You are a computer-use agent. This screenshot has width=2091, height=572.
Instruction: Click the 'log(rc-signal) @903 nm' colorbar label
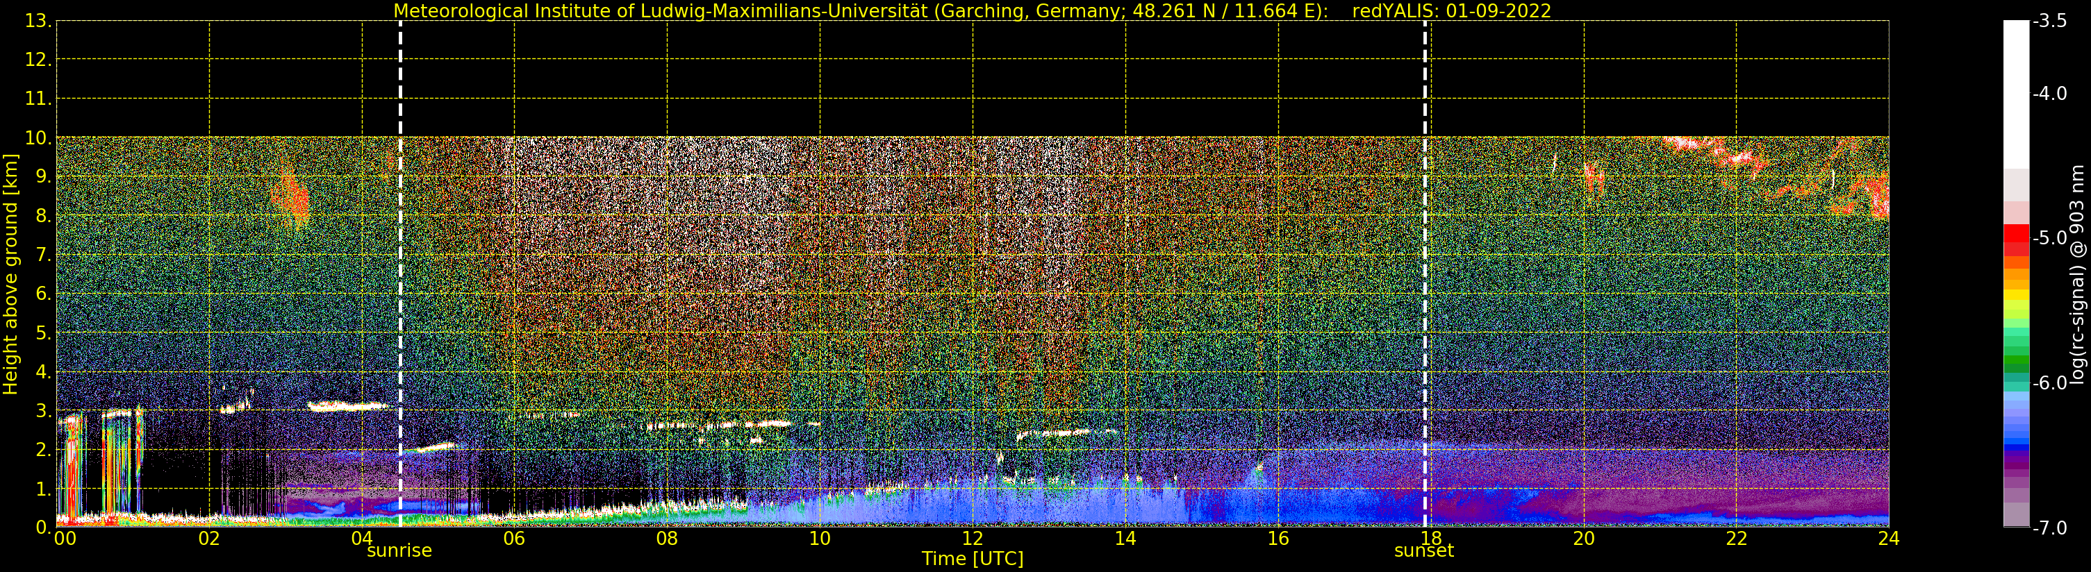[2077, 274]
